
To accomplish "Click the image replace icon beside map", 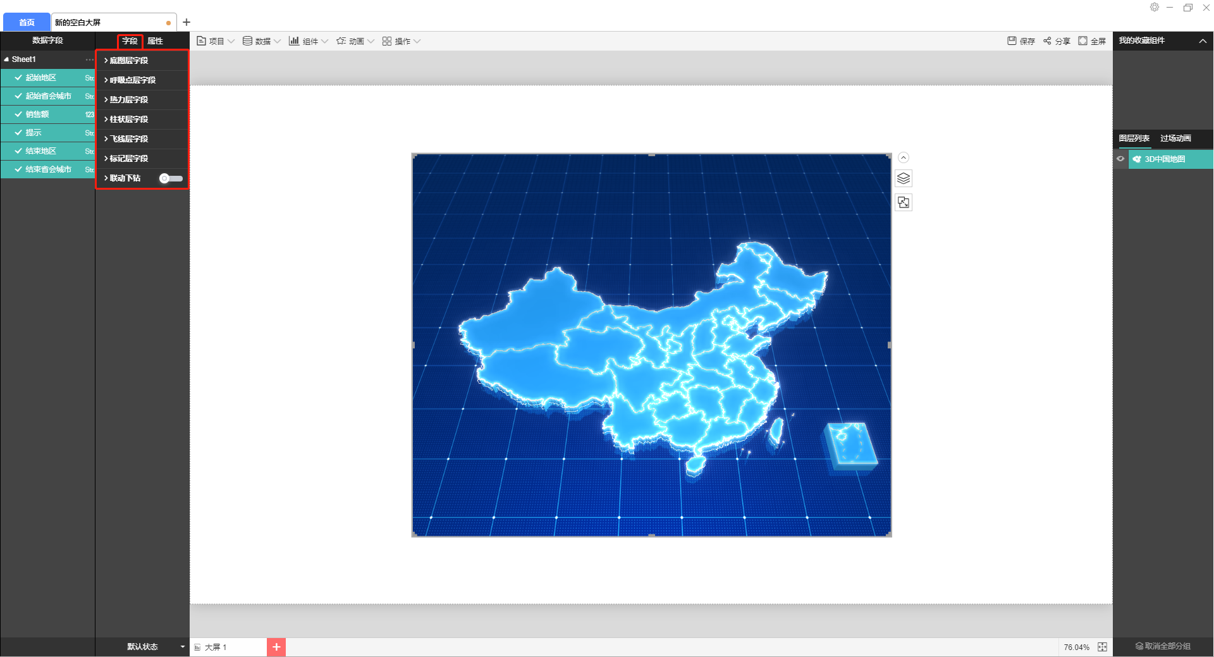I will 904,202.
